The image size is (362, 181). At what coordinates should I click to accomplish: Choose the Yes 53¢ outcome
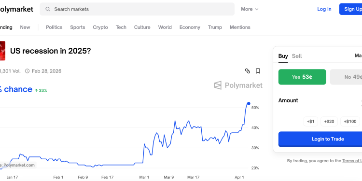pos(302,77)
